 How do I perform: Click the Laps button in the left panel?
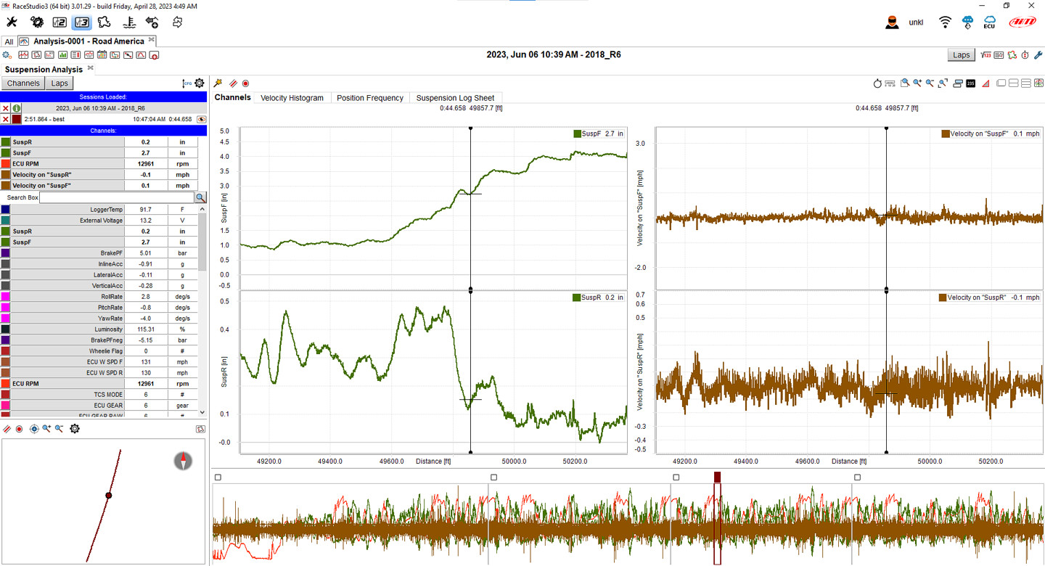coord(60,83)
